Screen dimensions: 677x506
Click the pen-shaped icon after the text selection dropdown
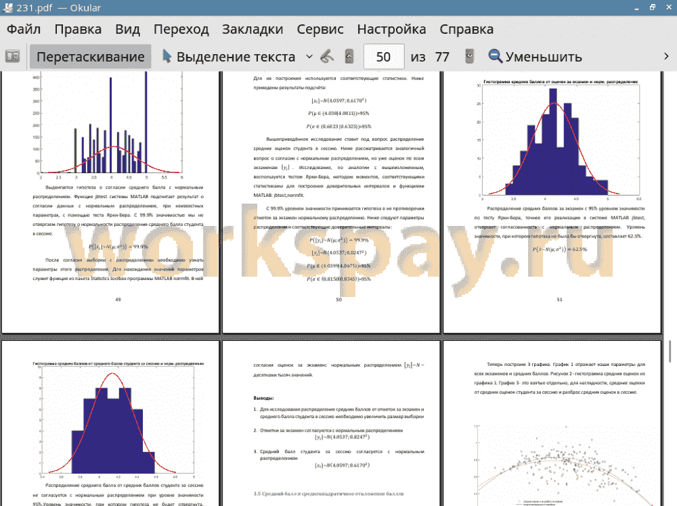pos(327,57)
